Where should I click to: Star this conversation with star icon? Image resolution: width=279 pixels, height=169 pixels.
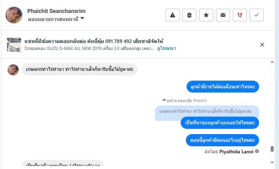(206, 15)
